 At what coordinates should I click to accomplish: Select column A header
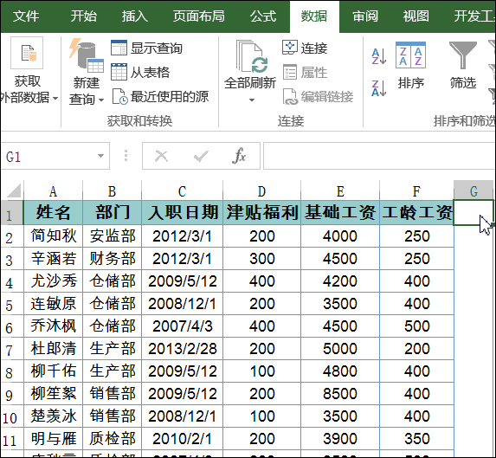pyautogui.click(x=53, y=191)
